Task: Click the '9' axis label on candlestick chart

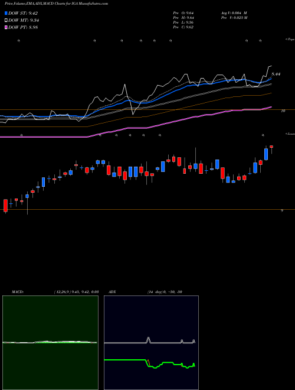Action: pyautogui.click(x=282, y=211)
